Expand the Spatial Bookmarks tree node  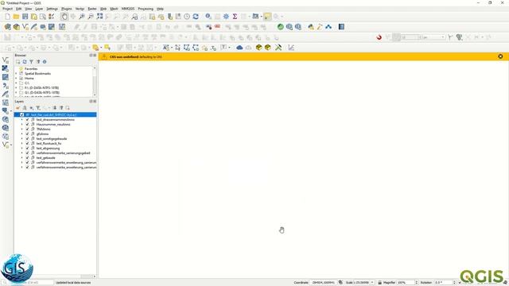click(16, 74)
